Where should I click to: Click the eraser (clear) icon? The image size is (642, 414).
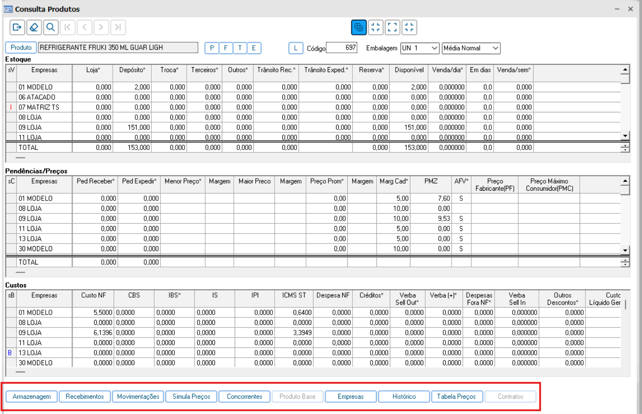pos(34,27)
